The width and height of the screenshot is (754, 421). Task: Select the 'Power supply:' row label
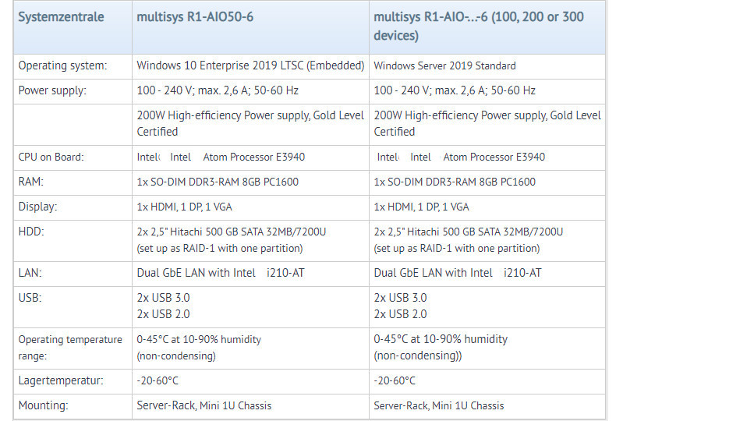tap(52, 91)
